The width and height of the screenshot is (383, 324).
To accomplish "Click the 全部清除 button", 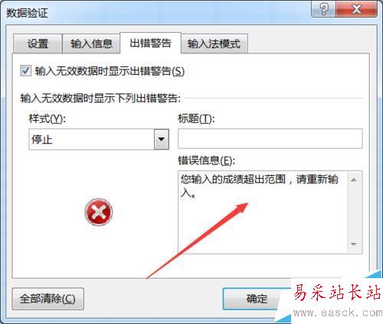I will pos(48,299).
